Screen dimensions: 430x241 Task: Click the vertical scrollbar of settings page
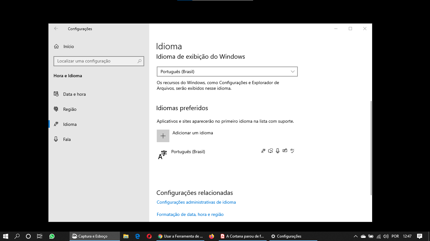[371, 148]
